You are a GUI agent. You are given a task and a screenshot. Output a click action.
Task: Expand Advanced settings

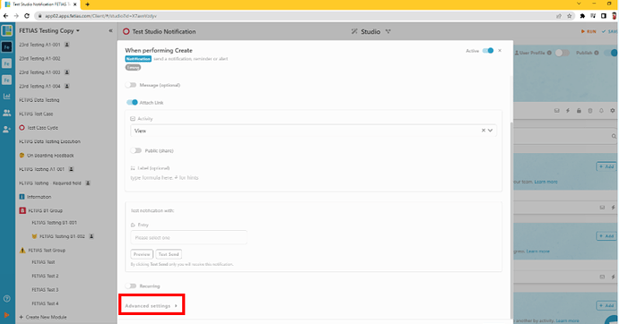pos(152,305)
